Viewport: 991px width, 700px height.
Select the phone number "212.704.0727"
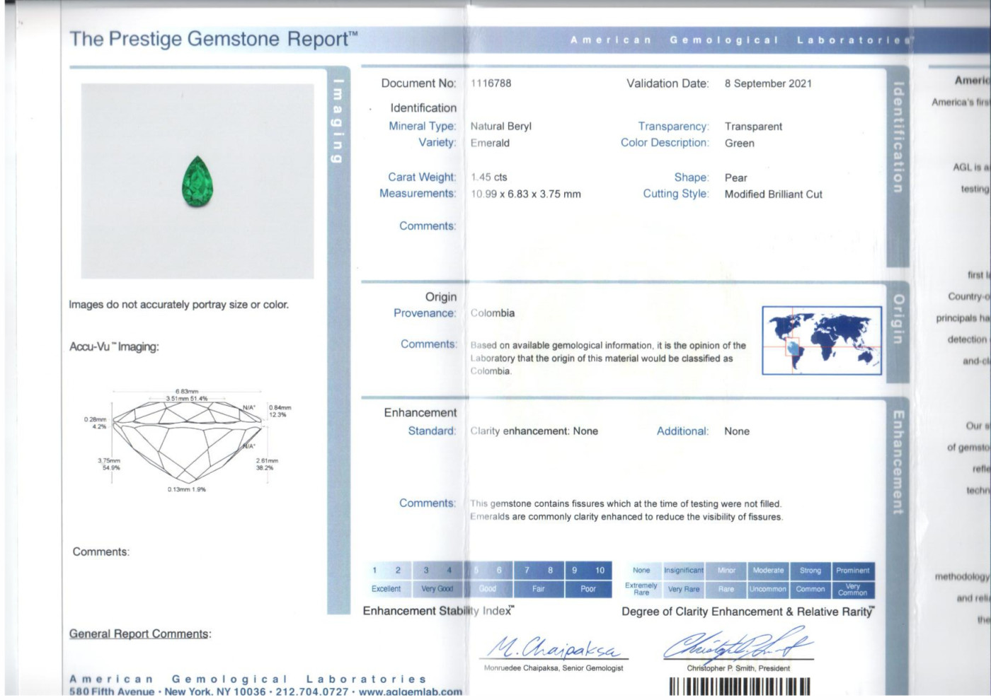[312, 692]
